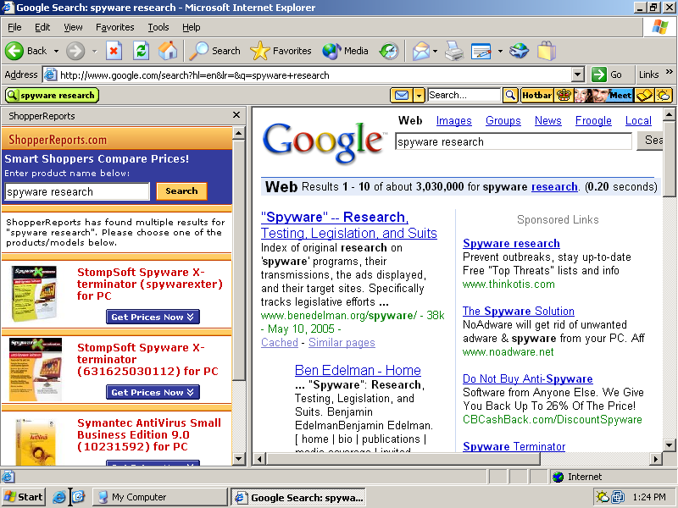678x508 pixels.
Task: Click the Hotbar weather icon
Action: (x=664, y=95)
